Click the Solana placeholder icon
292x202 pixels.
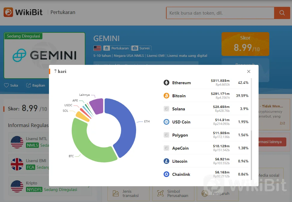pyautogui.click(x=166, y=109)
